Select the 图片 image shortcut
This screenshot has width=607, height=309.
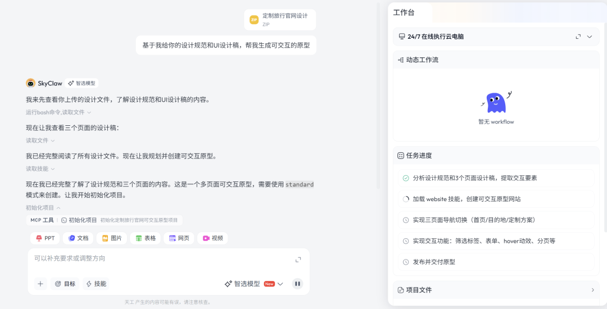[x=112, y=238]
